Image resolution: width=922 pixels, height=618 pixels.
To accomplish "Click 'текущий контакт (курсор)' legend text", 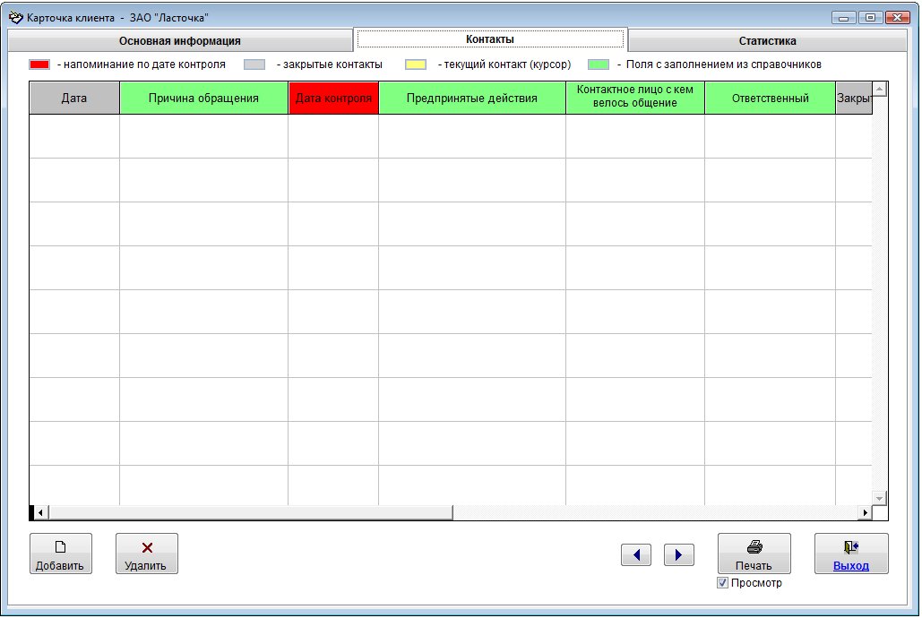I will (x=507, y=64).
